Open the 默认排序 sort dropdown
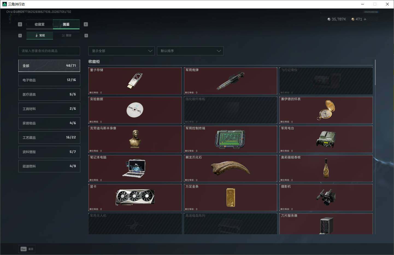394x255 pixels. (x=190, y=51)
